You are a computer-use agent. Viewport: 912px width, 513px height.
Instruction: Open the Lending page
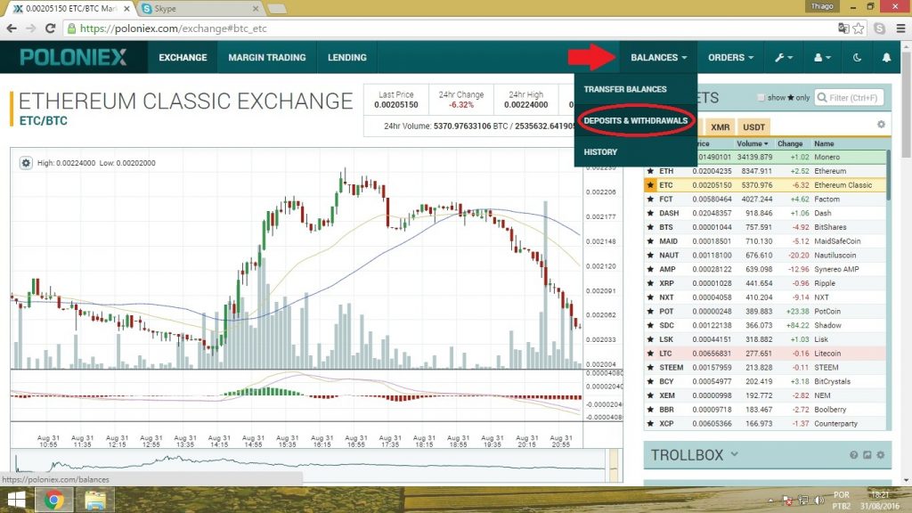click(x=346, y=58)
